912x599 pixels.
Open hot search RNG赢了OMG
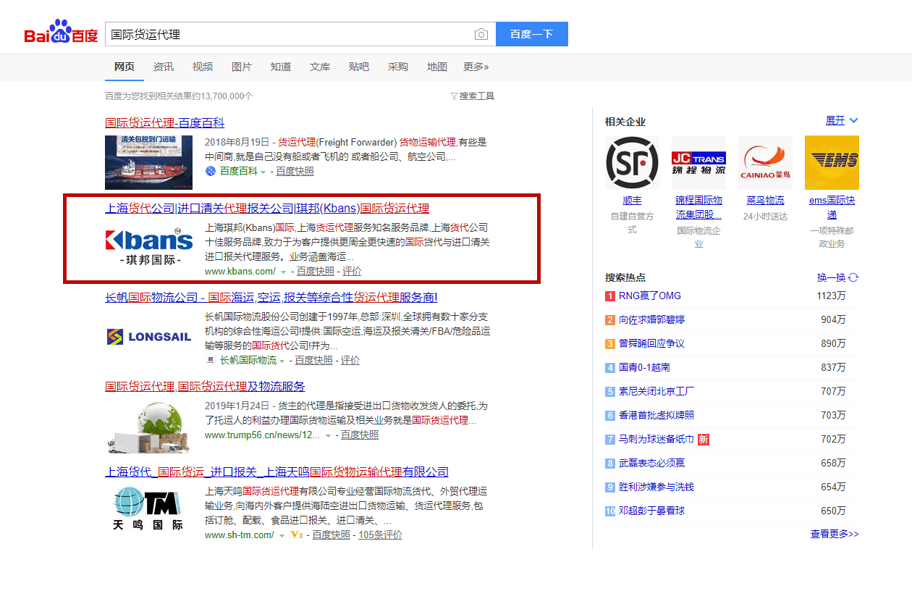(650, 296)
